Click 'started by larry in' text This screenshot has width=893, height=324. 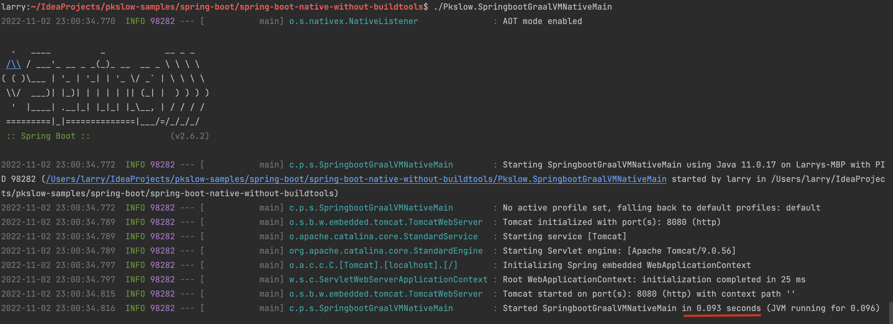click(719, 179)
